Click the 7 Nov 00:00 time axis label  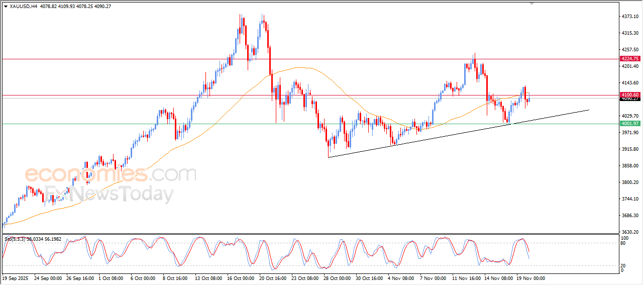[433, 278]
